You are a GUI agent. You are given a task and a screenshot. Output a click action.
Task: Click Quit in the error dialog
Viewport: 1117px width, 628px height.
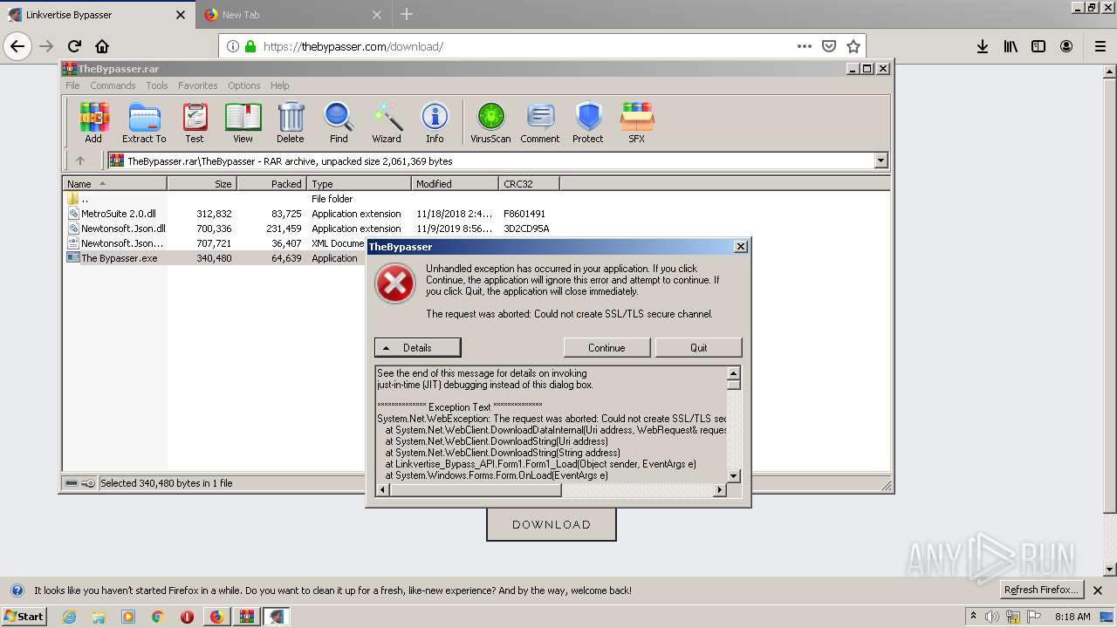pyautogui.click(x=699, y=347)
